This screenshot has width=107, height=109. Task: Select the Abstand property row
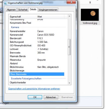tap(37, 63)
